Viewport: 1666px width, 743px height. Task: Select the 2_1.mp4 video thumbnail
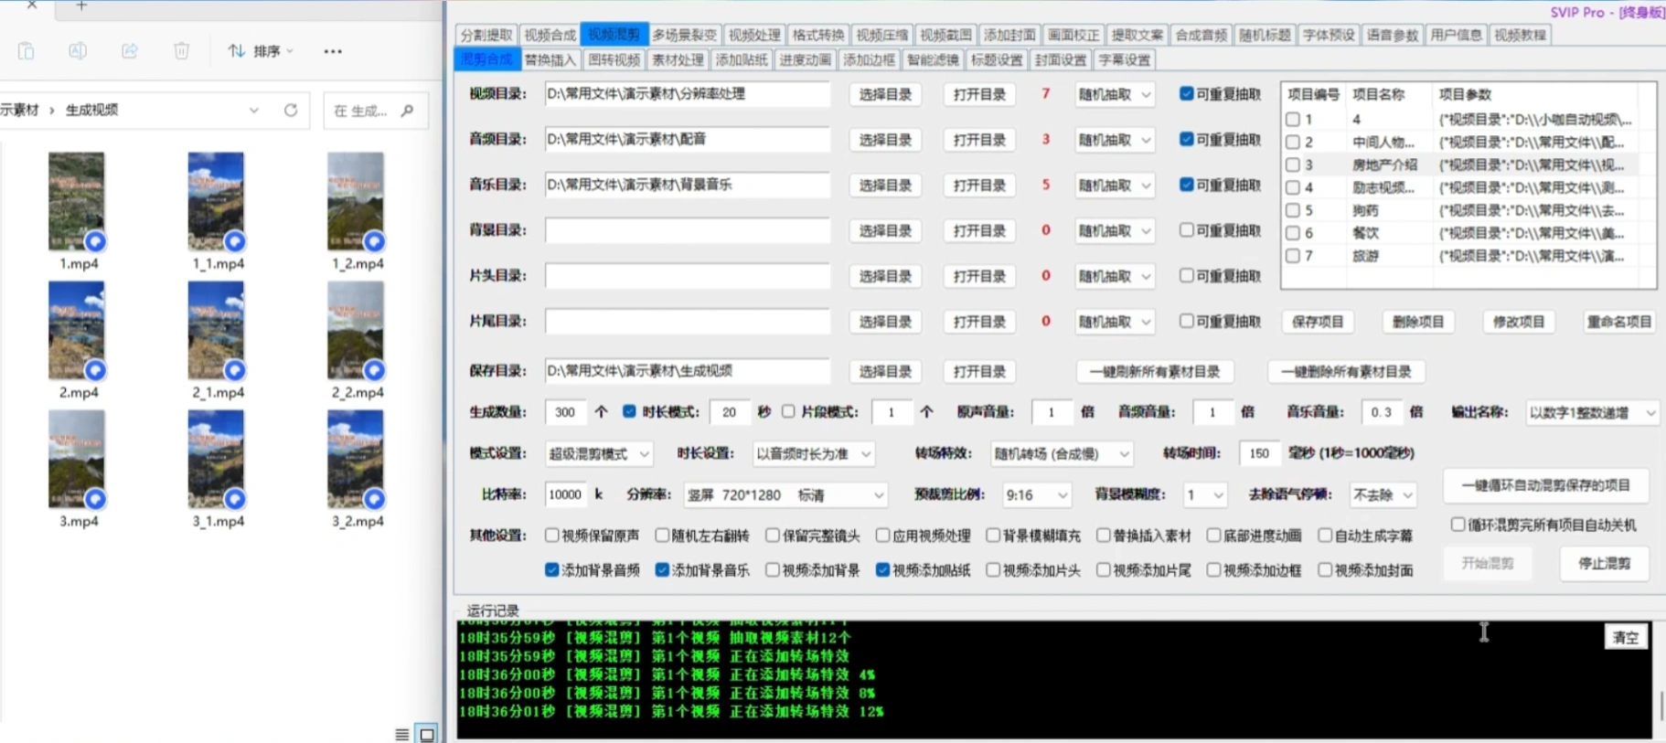216,330
